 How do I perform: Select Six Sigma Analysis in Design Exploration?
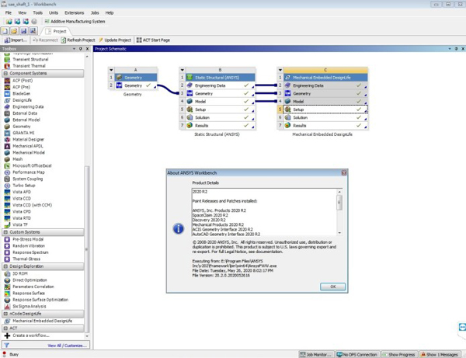click(x=29, y=306)
